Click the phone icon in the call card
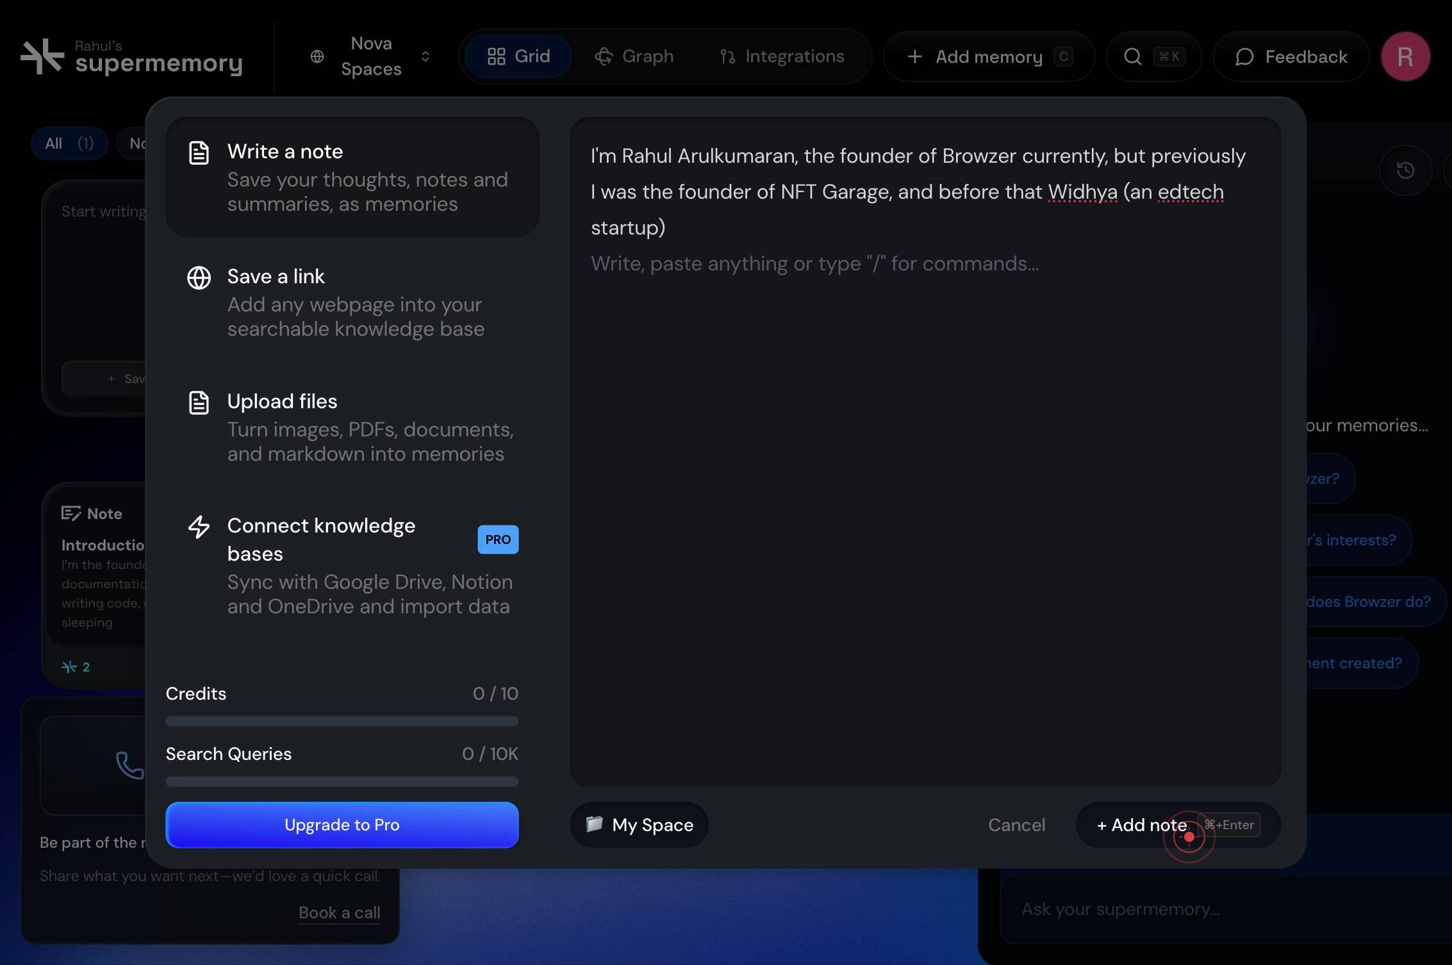The height and width of the screenshot is (965, 1452). pyautogui.click(x=129, y=765)
